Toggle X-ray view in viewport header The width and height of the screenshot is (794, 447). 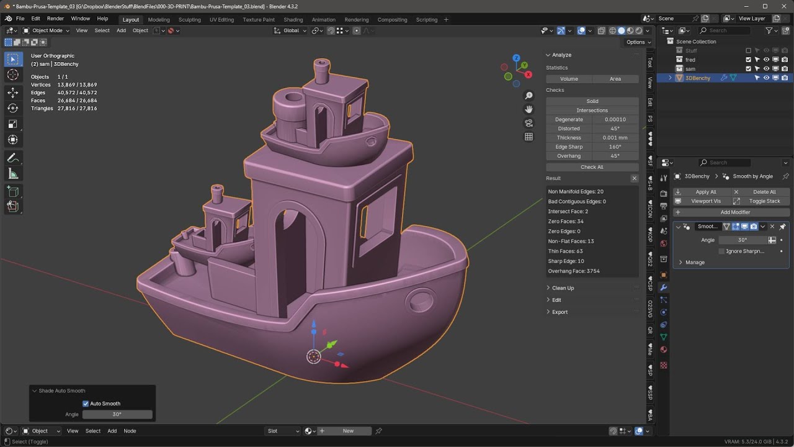[x=602, y=30]
